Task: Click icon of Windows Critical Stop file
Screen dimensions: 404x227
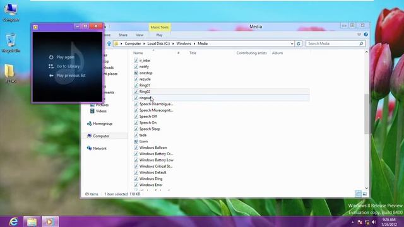Action: (136, 166)
